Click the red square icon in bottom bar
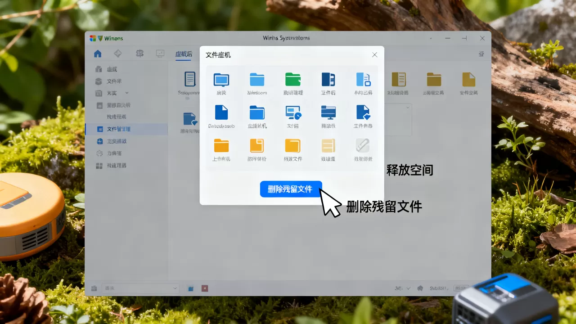The width and height of the screenshot is (576, 324). [205, 288]
